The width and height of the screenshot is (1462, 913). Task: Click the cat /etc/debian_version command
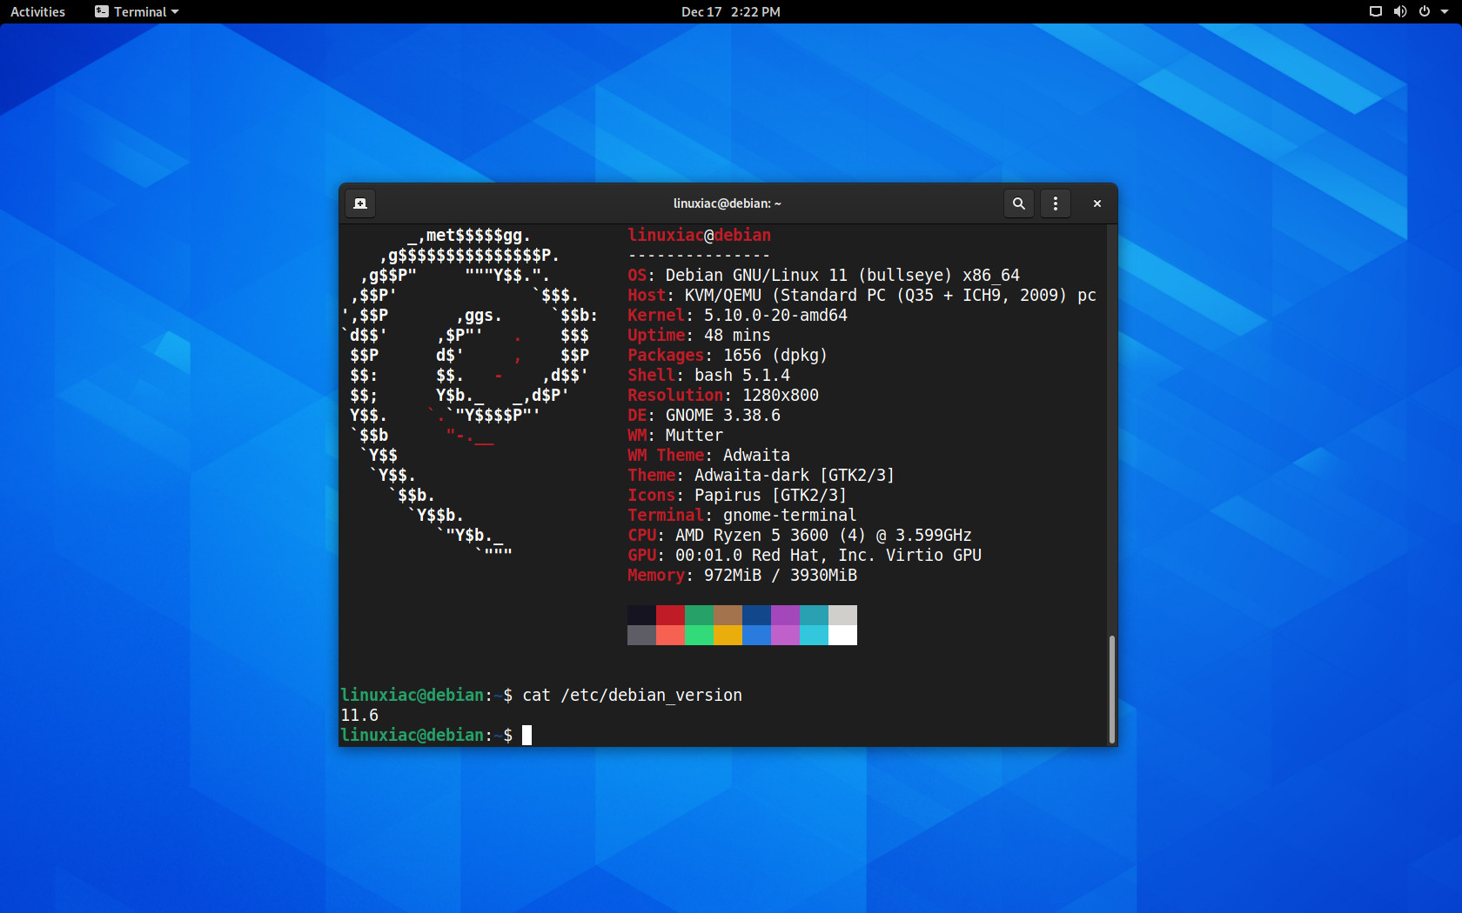pyautogui.click(x=633, y=696)
